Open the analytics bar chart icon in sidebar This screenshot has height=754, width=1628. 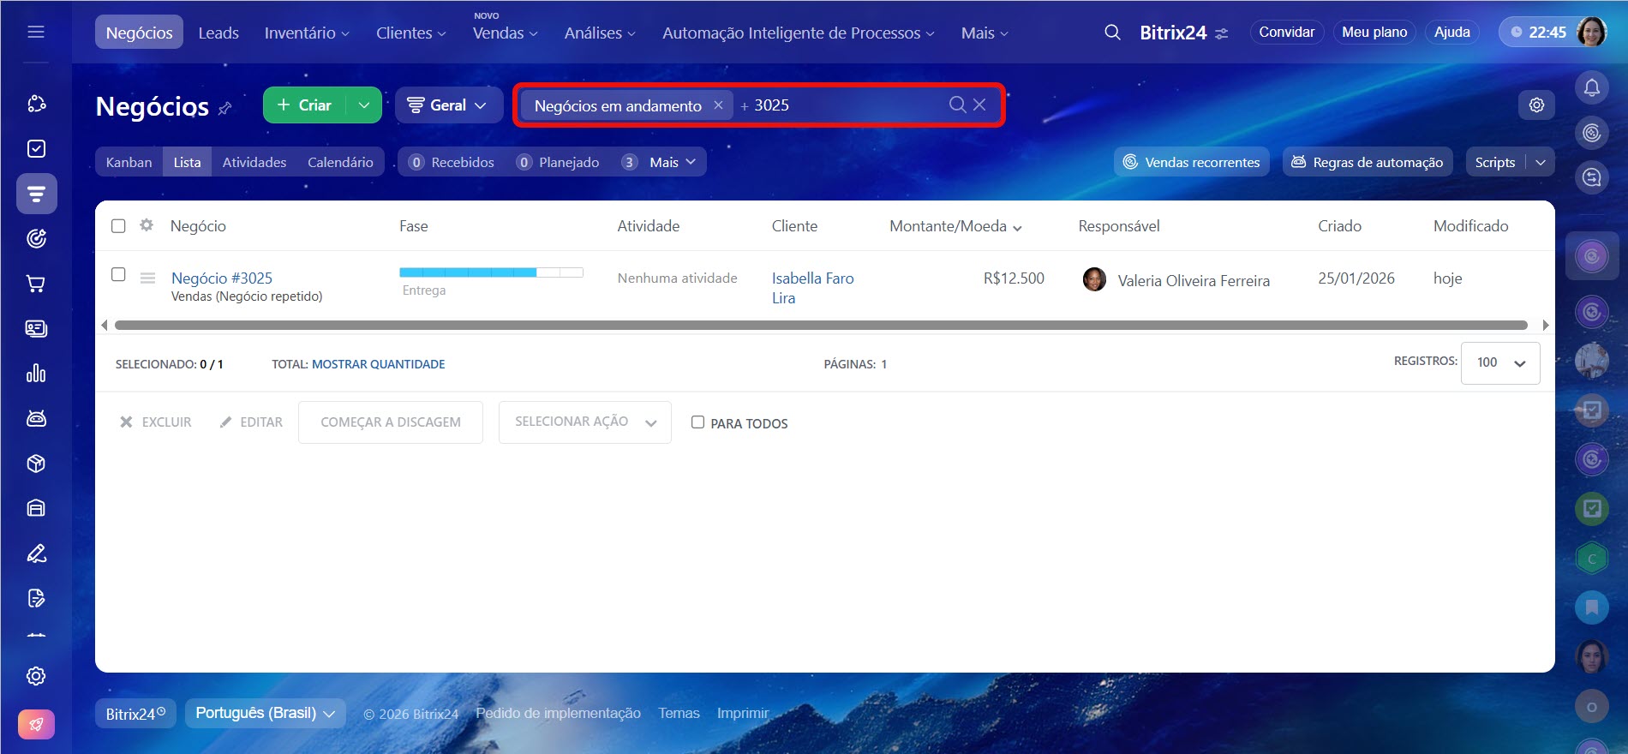coord(36,374)
